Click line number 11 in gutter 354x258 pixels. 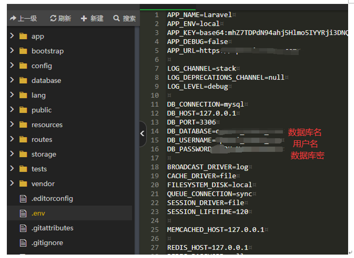(155, 104)
